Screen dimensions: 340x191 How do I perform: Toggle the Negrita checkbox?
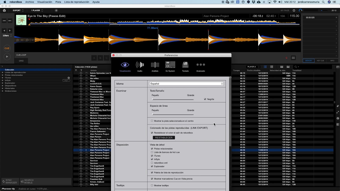tap(205, 99)
